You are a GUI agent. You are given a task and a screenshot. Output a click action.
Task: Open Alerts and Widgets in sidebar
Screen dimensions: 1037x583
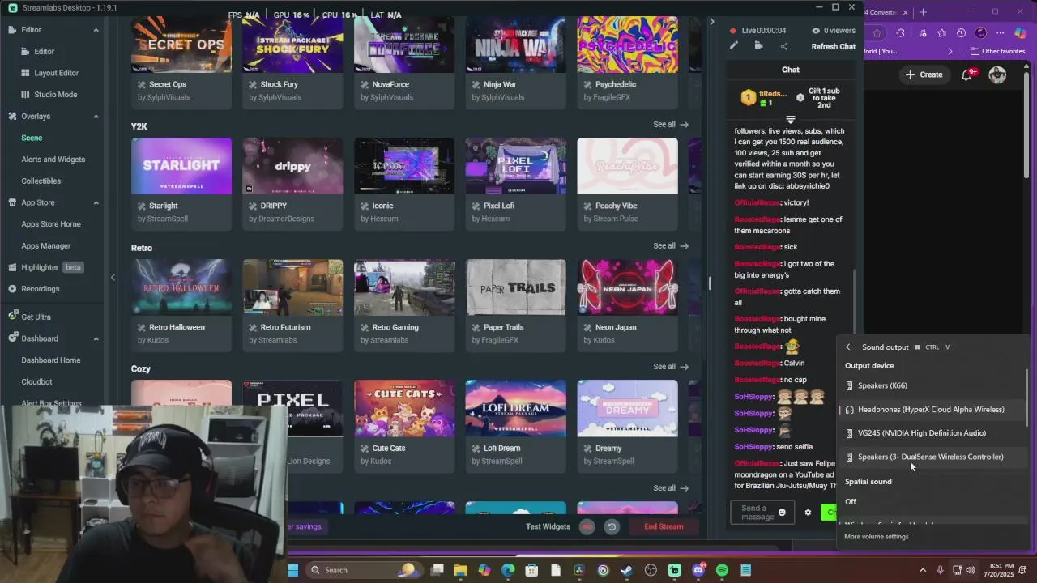pos(53,160)
